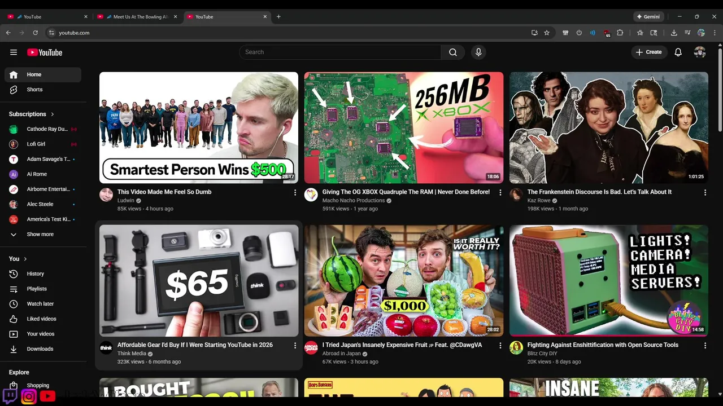
Task: Open Chrome downloads in the toolbar
Action: click(x=674, y=33)
